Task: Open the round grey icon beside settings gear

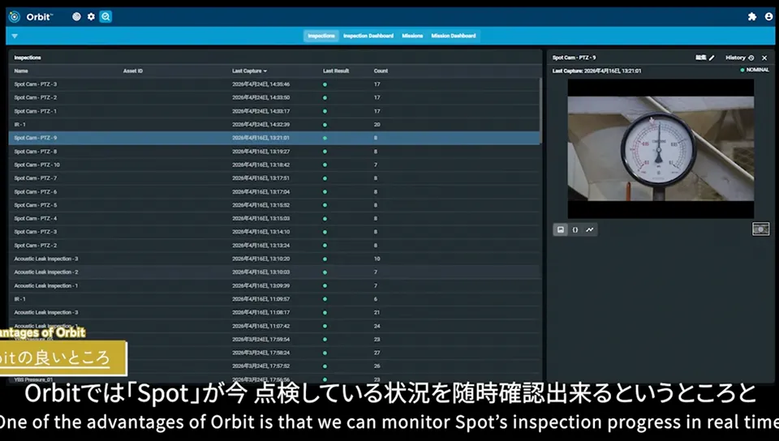Action: 76,16
